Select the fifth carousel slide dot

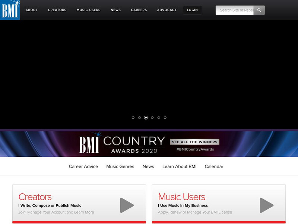(159, 118)
